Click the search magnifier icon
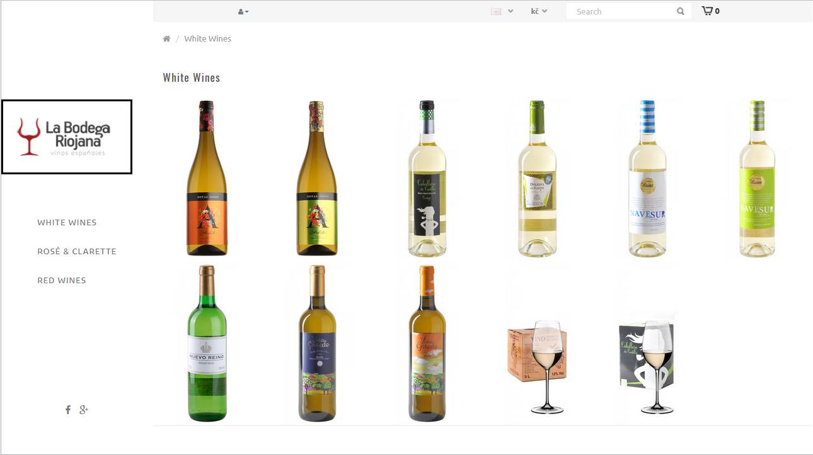 coord(681,11)
